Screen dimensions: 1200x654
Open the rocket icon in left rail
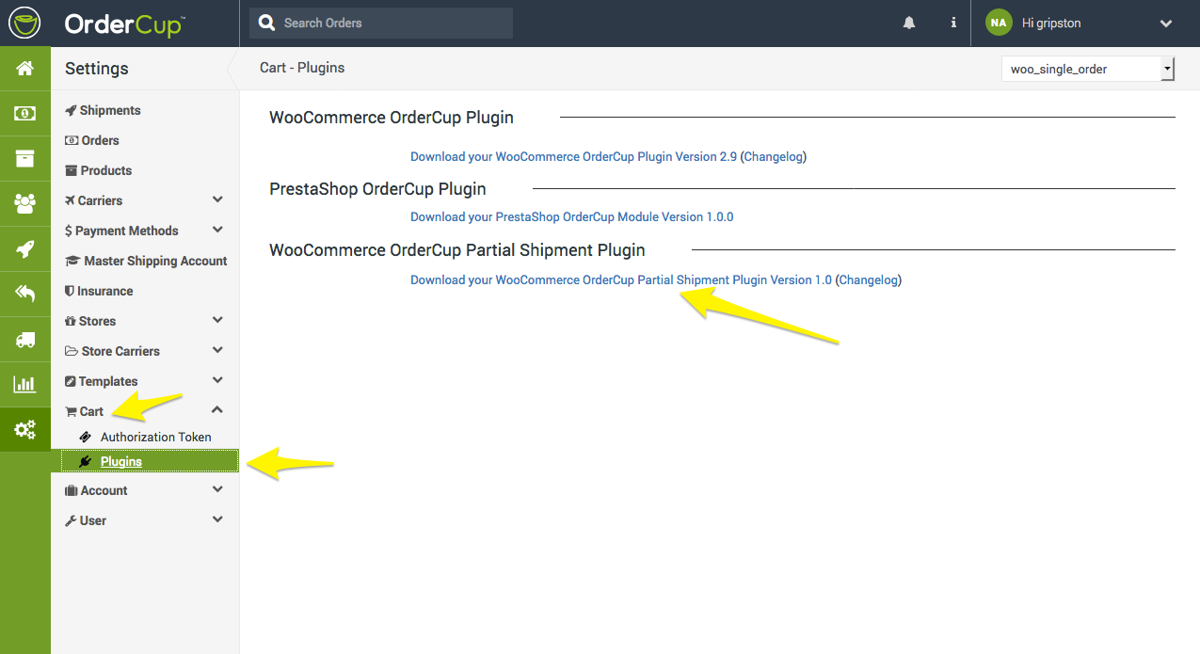(25, 249)
